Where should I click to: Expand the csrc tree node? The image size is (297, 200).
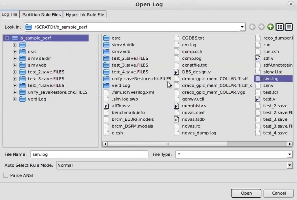click(x=14, y=52)
